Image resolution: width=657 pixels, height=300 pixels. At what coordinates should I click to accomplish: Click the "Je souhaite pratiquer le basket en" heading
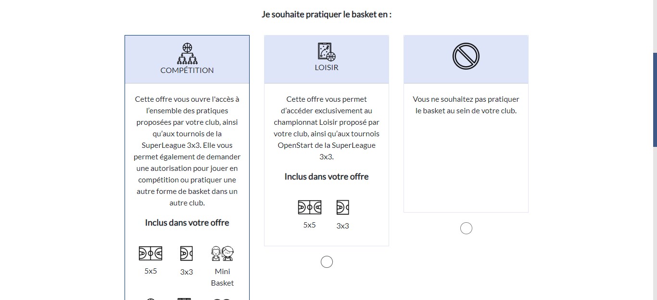[x=327, y=14]
